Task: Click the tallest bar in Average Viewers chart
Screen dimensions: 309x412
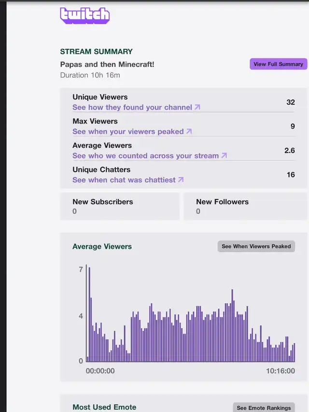Action: point(89,314)
